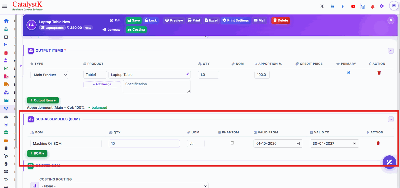Open the green briefcase sidebar icon
This screenshot has height=188, width=400.
tap(6, 132)
